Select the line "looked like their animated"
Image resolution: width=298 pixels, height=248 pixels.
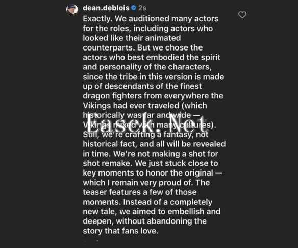[132, 38]
